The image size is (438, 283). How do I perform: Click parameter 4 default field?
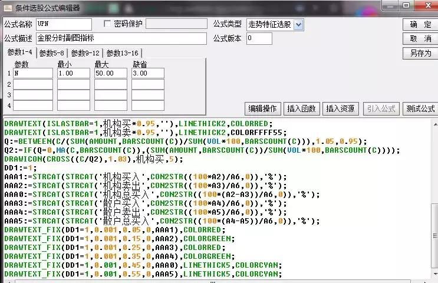coord(148,106)
